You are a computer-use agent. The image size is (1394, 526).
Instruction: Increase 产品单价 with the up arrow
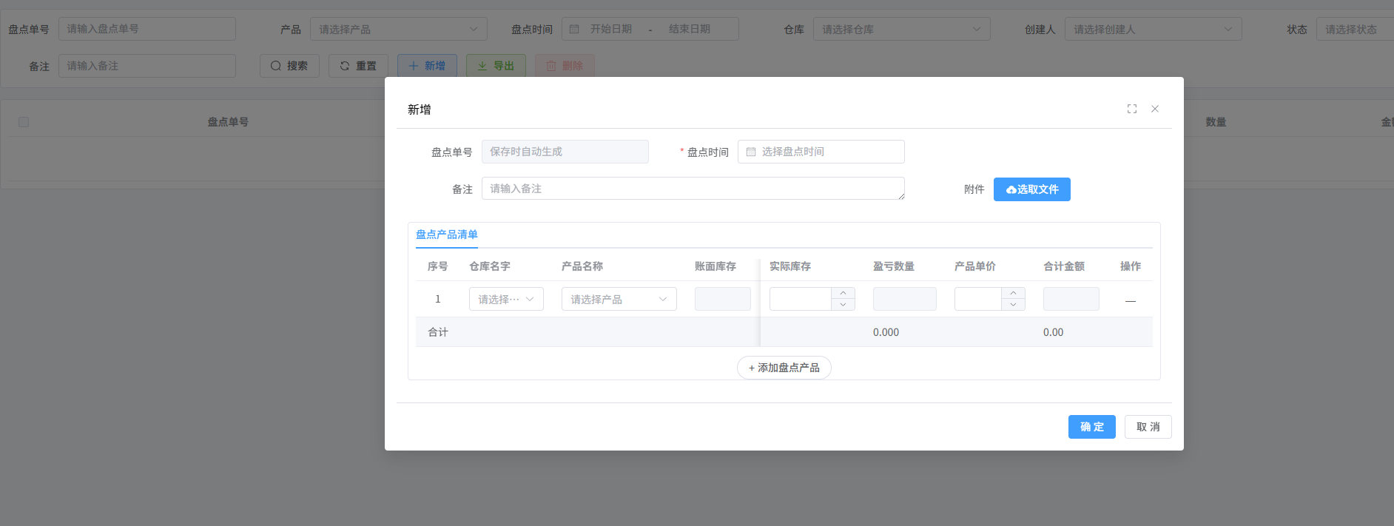pos(1013,293)
